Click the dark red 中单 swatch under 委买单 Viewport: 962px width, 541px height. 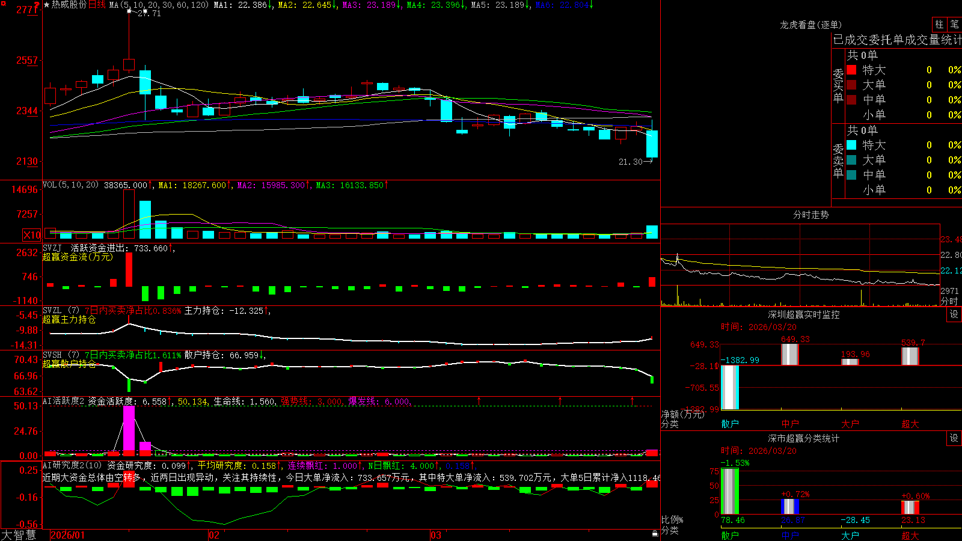tap(851, 99)
